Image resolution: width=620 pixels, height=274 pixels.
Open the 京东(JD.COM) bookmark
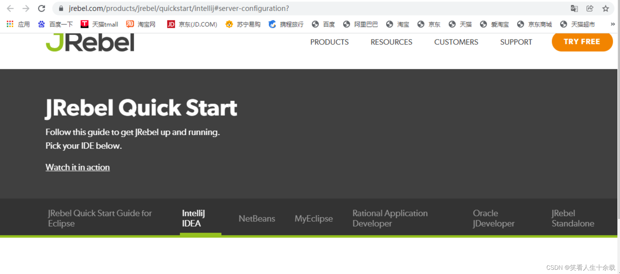[x=192, y=24]
